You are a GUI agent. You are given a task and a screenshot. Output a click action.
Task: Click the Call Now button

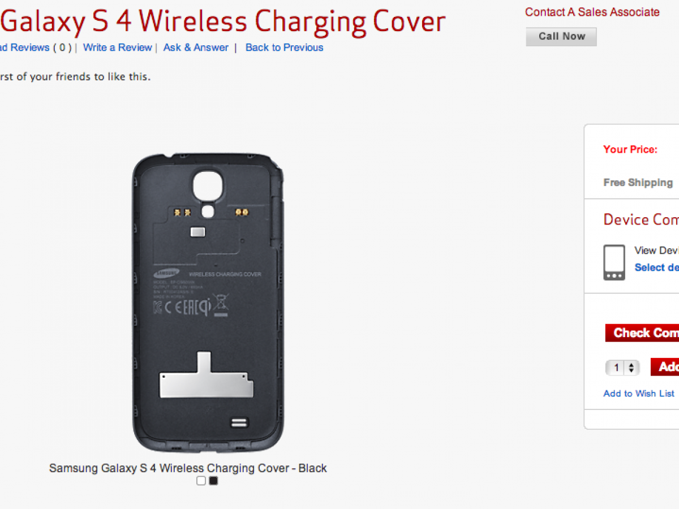click(x=561, y=36)
